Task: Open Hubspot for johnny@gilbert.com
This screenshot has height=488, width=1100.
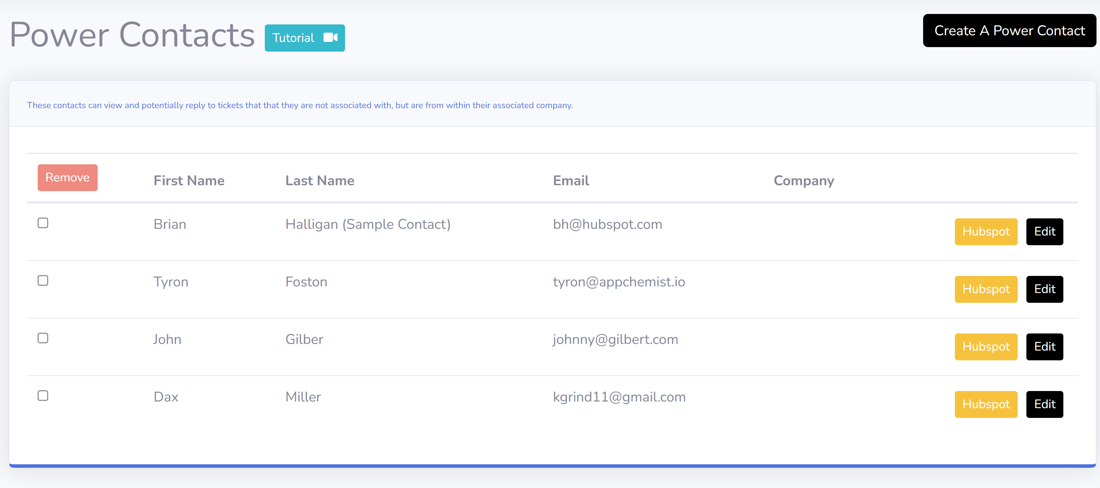Action: 986,347
